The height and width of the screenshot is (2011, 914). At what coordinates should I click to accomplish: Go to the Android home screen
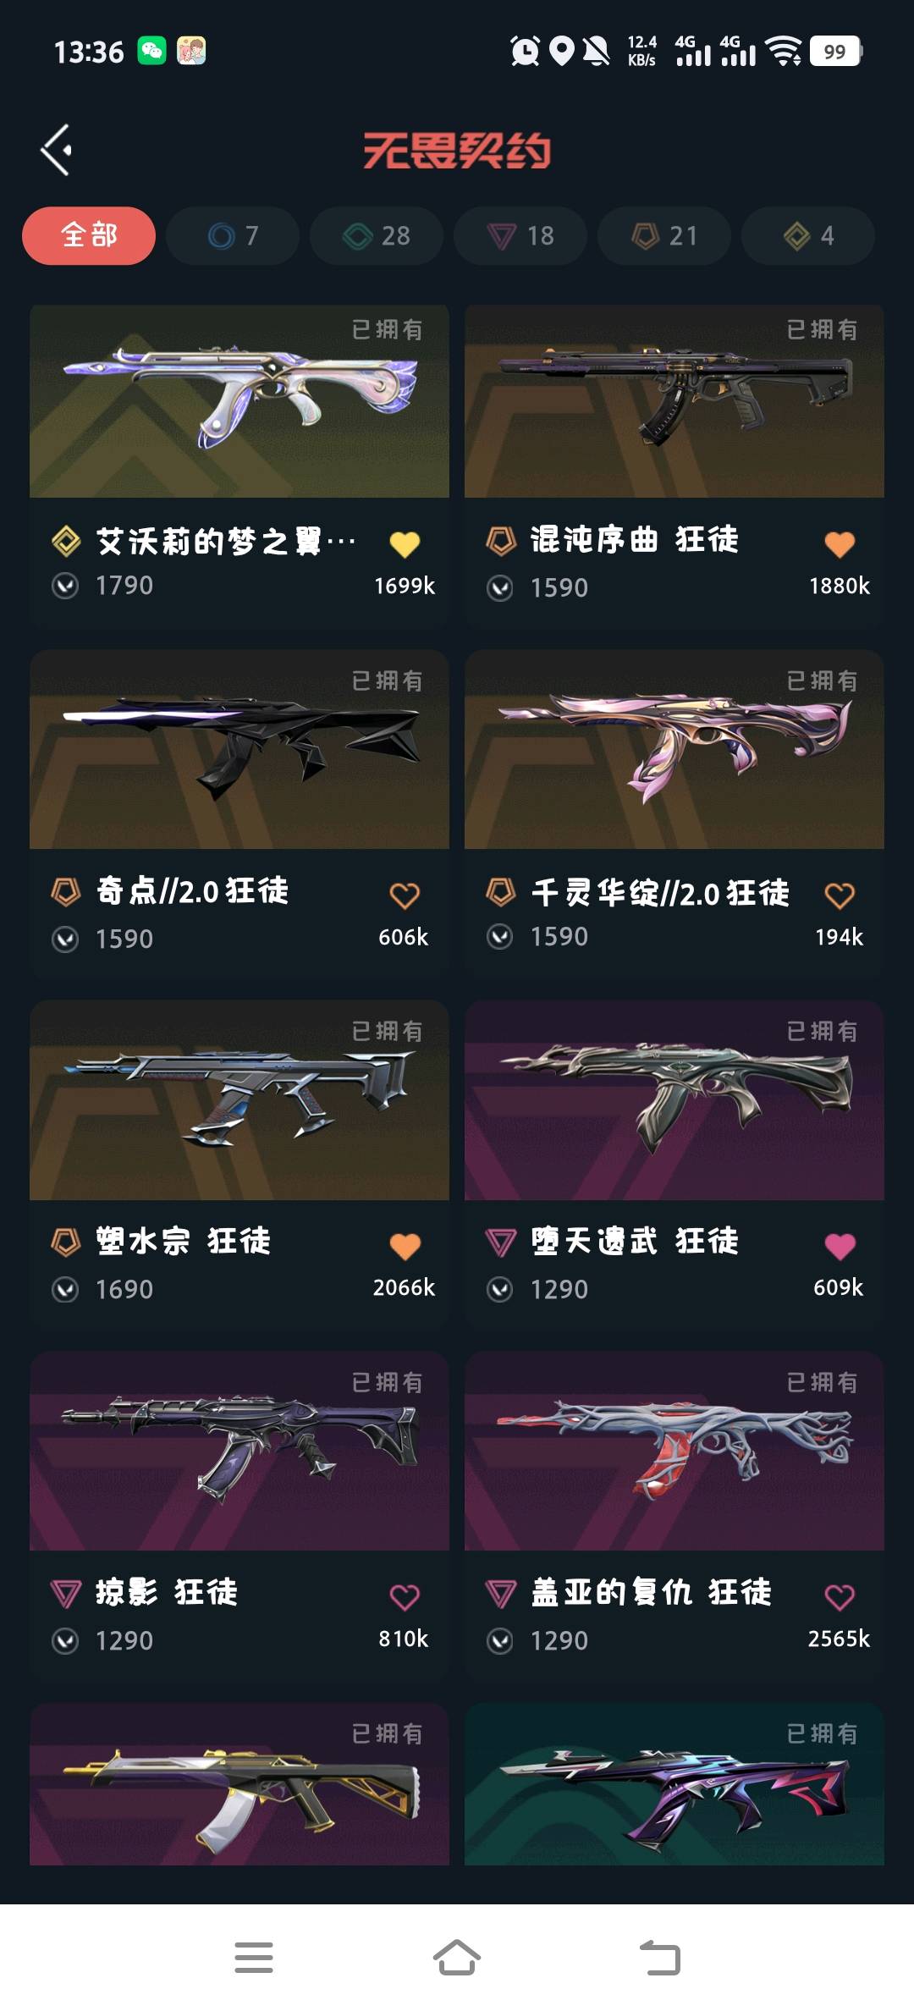[457, 1958]
